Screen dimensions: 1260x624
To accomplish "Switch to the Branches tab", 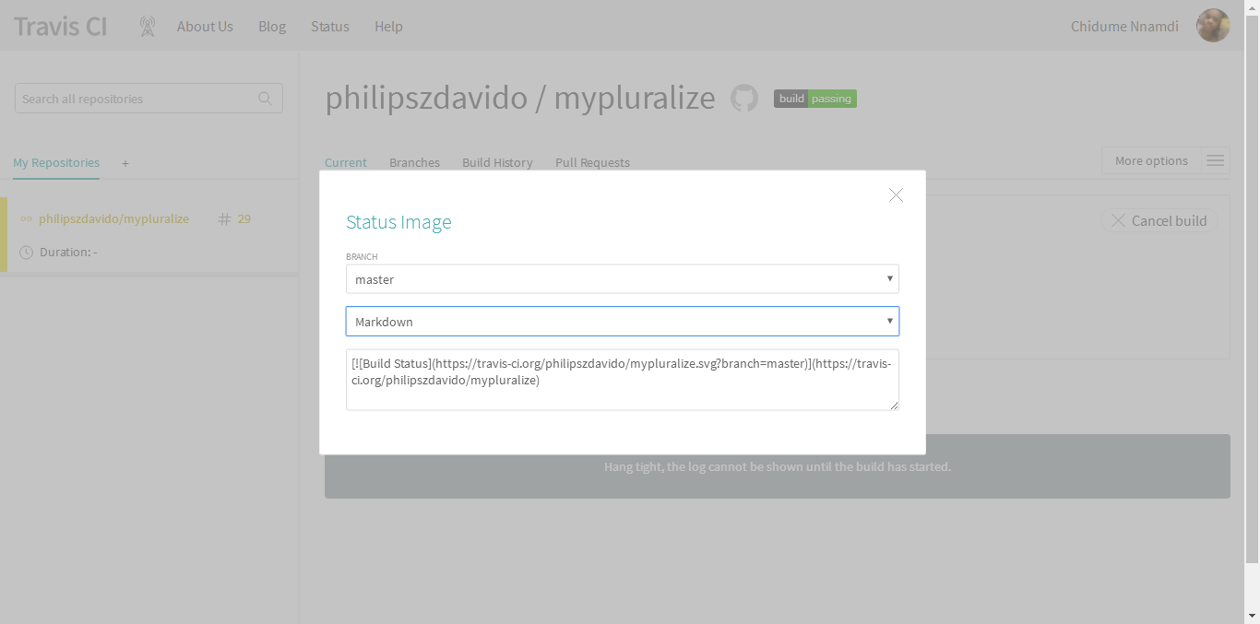I will (x=414, y=163).
